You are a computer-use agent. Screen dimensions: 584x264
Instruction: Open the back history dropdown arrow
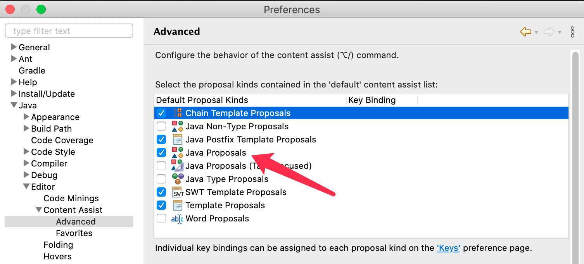(536, 33)
